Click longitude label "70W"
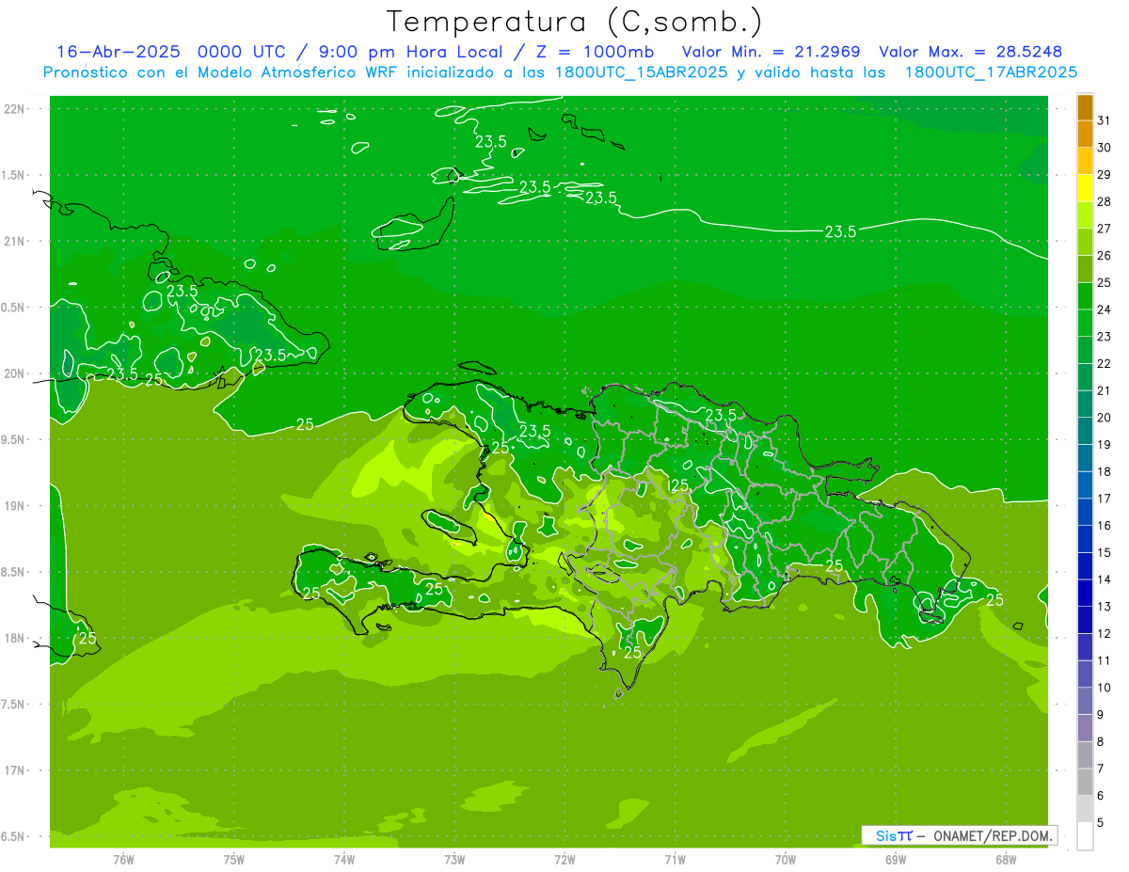 pyautogui.click(x=786, y=859)
